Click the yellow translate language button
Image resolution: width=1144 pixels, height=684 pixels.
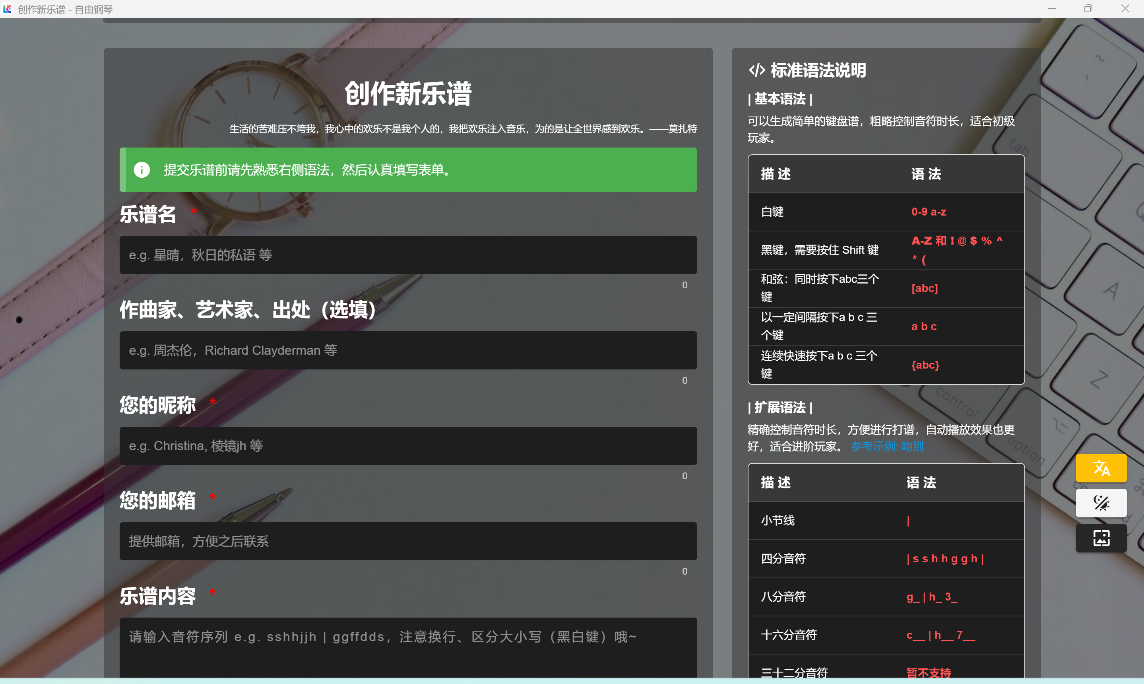tap(1101, 468)
